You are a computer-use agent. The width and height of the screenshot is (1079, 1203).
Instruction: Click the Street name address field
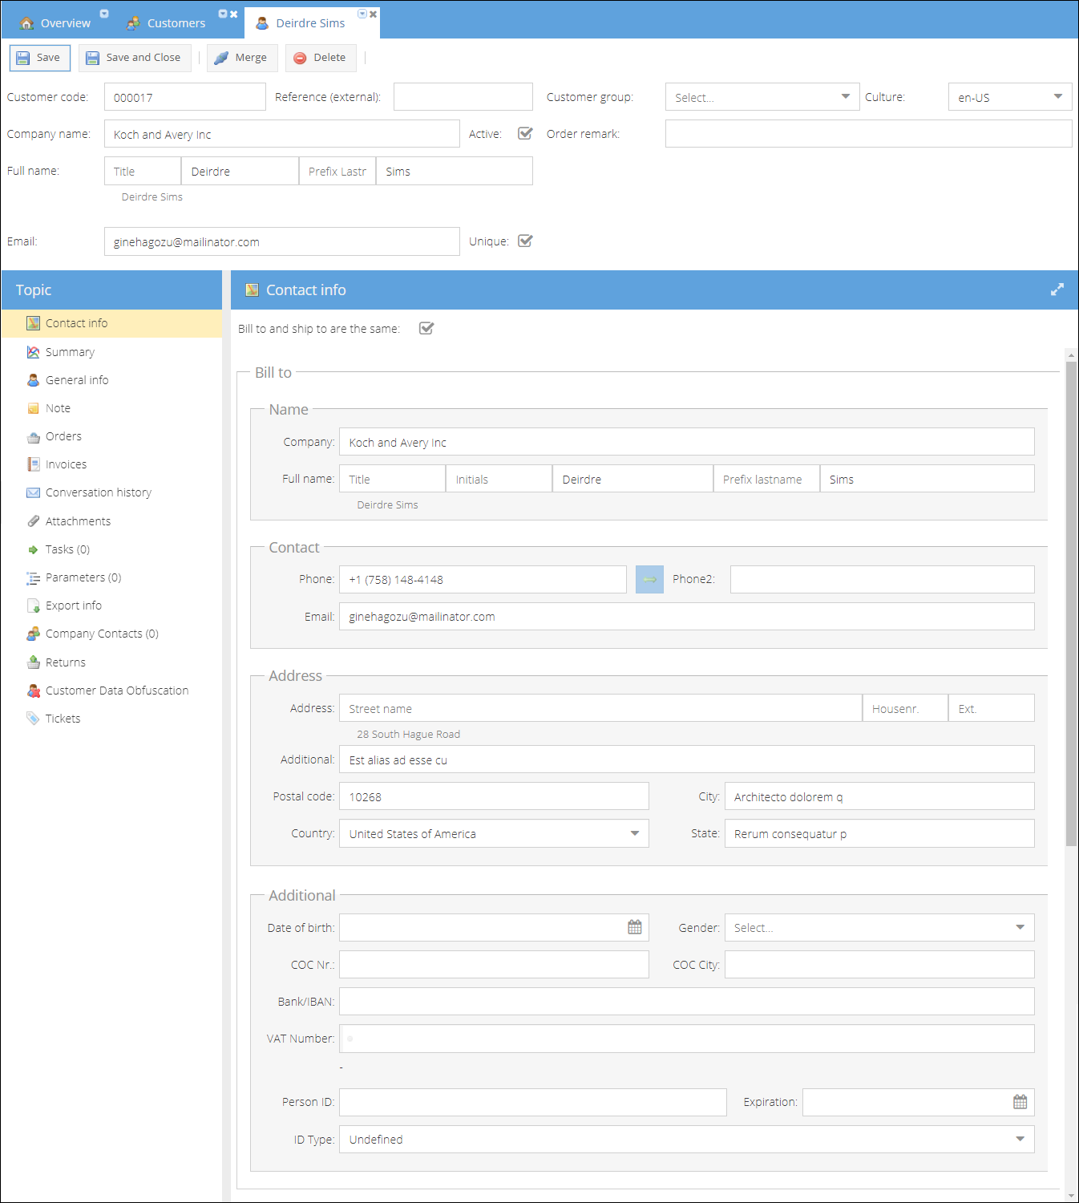(600, 708)
